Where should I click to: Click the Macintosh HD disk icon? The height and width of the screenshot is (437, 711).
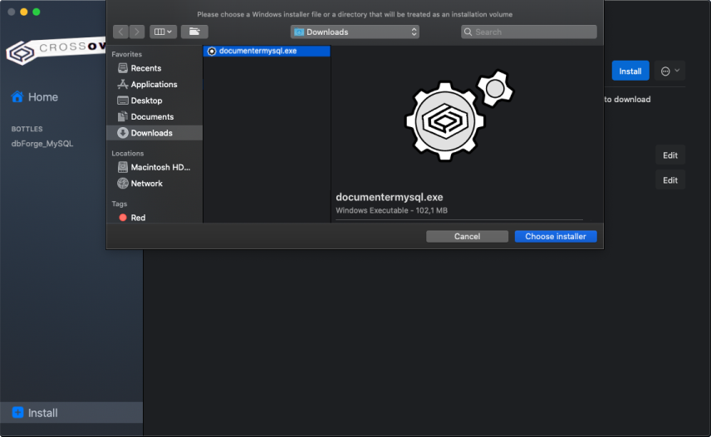tap(122, 167)
